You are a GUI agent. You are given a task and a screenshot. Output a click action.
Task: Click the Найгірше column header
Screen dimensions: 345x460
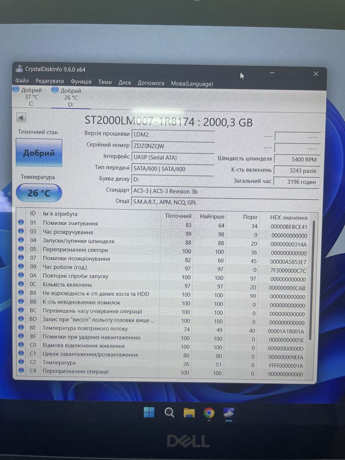pos(212,217)
